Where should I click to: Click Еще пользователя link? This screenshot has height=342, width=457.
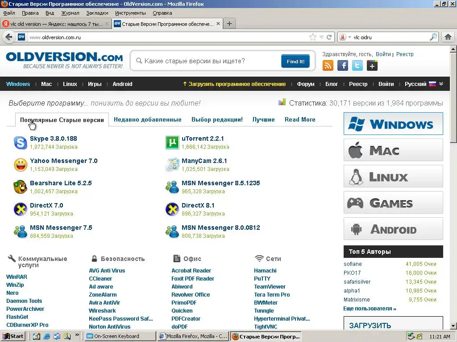coord(370,309)
